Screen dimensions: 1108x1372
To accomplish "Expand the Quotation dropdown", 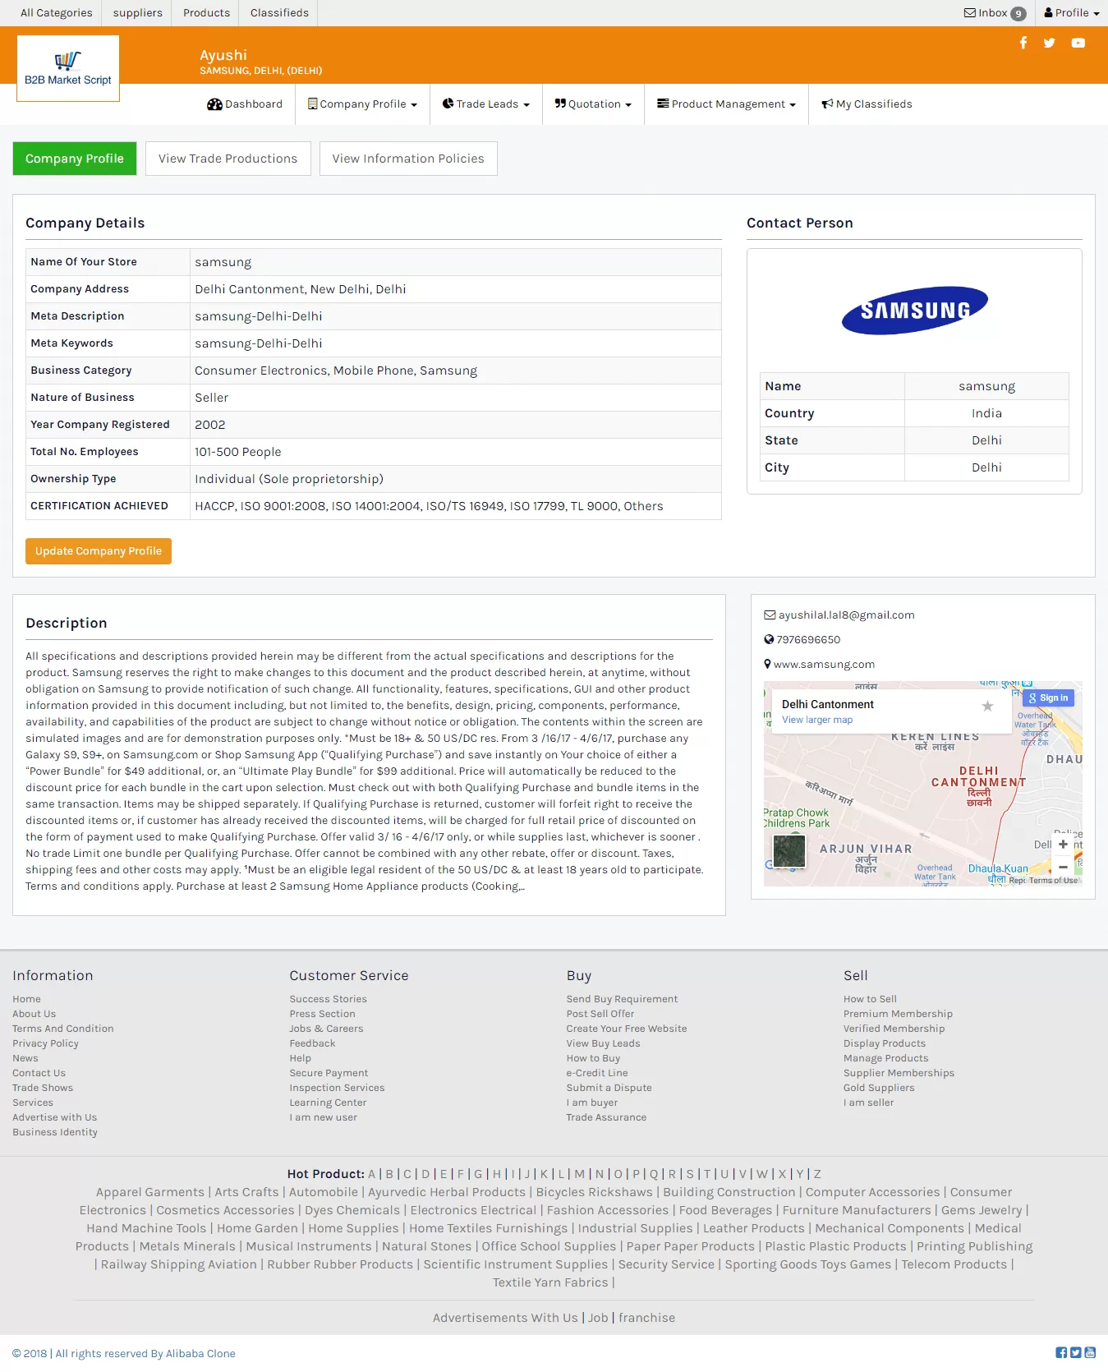I will pos(593,104).
